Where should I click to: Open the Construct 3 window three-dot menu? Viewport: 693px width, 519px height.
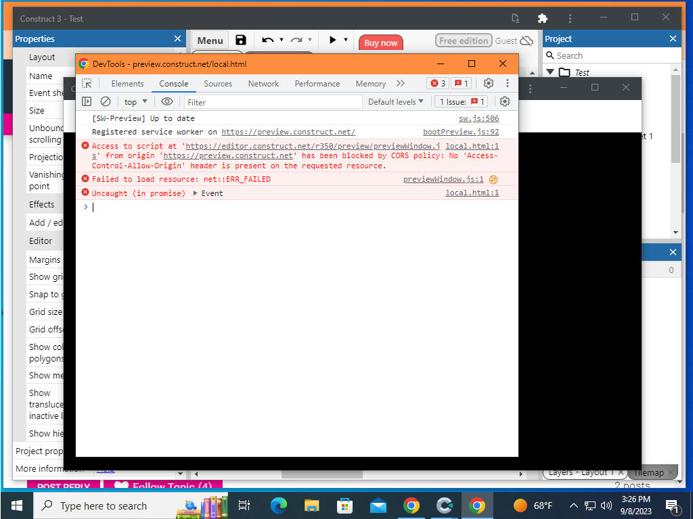(570, 18)
